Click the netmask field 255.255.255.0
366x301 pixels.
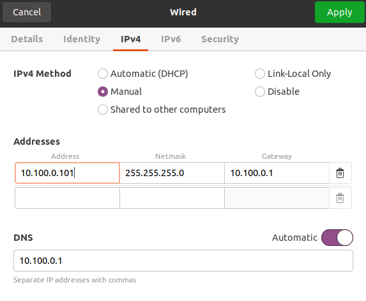point(172,173)
